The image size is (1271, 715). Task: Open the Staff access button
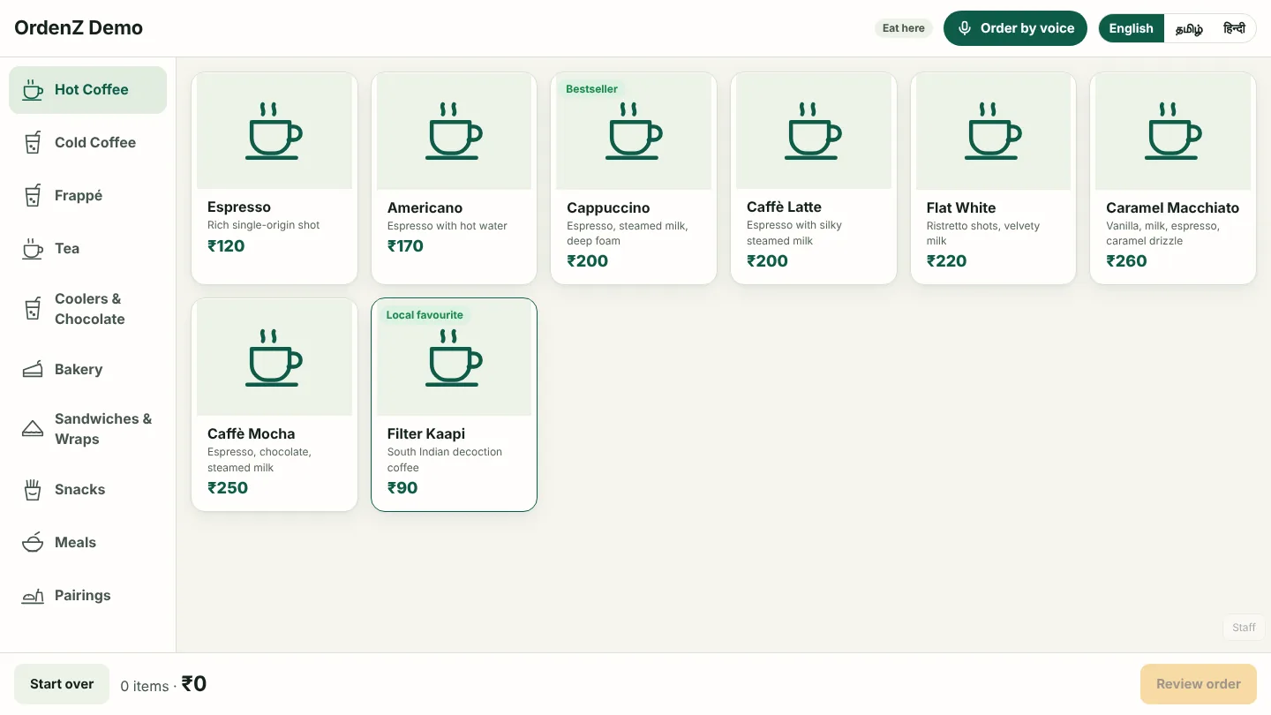coord(1244,628)
